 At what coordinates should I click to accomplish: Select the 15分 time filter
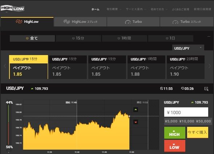[x=78, y=38]
